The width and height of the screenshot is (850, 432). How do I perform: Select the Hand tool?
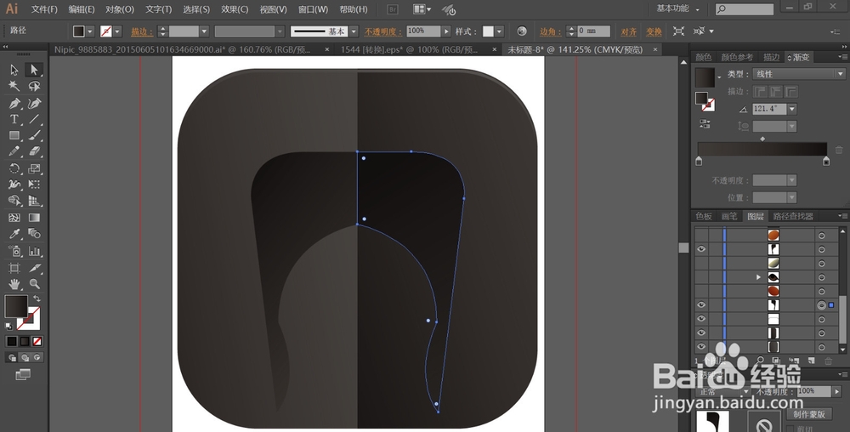[x=14, y=284]
